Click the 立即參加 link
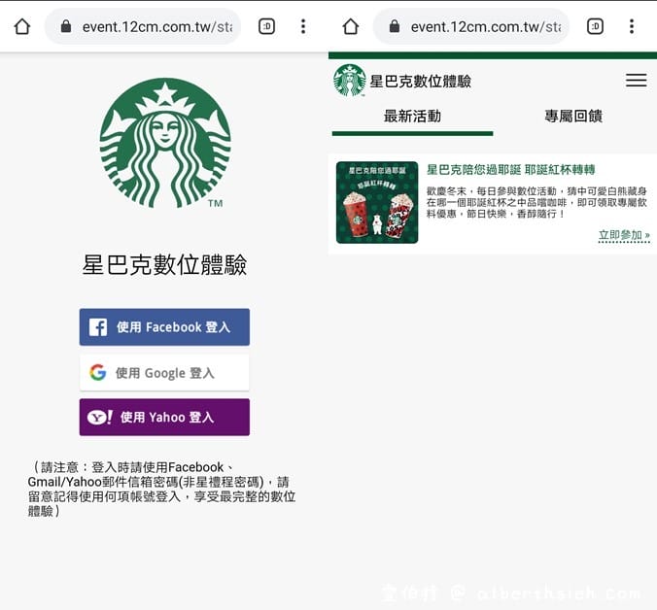 tap(624, 235)
